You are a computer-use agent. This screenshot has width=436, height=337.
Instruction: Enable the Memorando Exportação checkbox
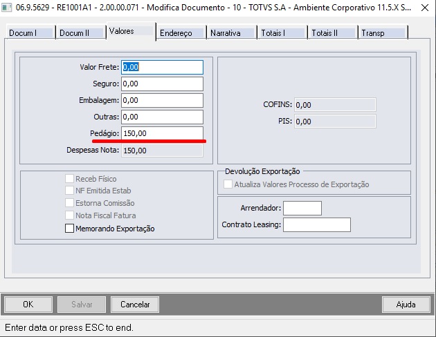(69, 229)
